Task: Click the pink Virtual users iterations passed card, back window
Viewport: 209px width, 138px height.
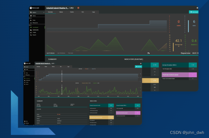Action: [x=179, y=75]
